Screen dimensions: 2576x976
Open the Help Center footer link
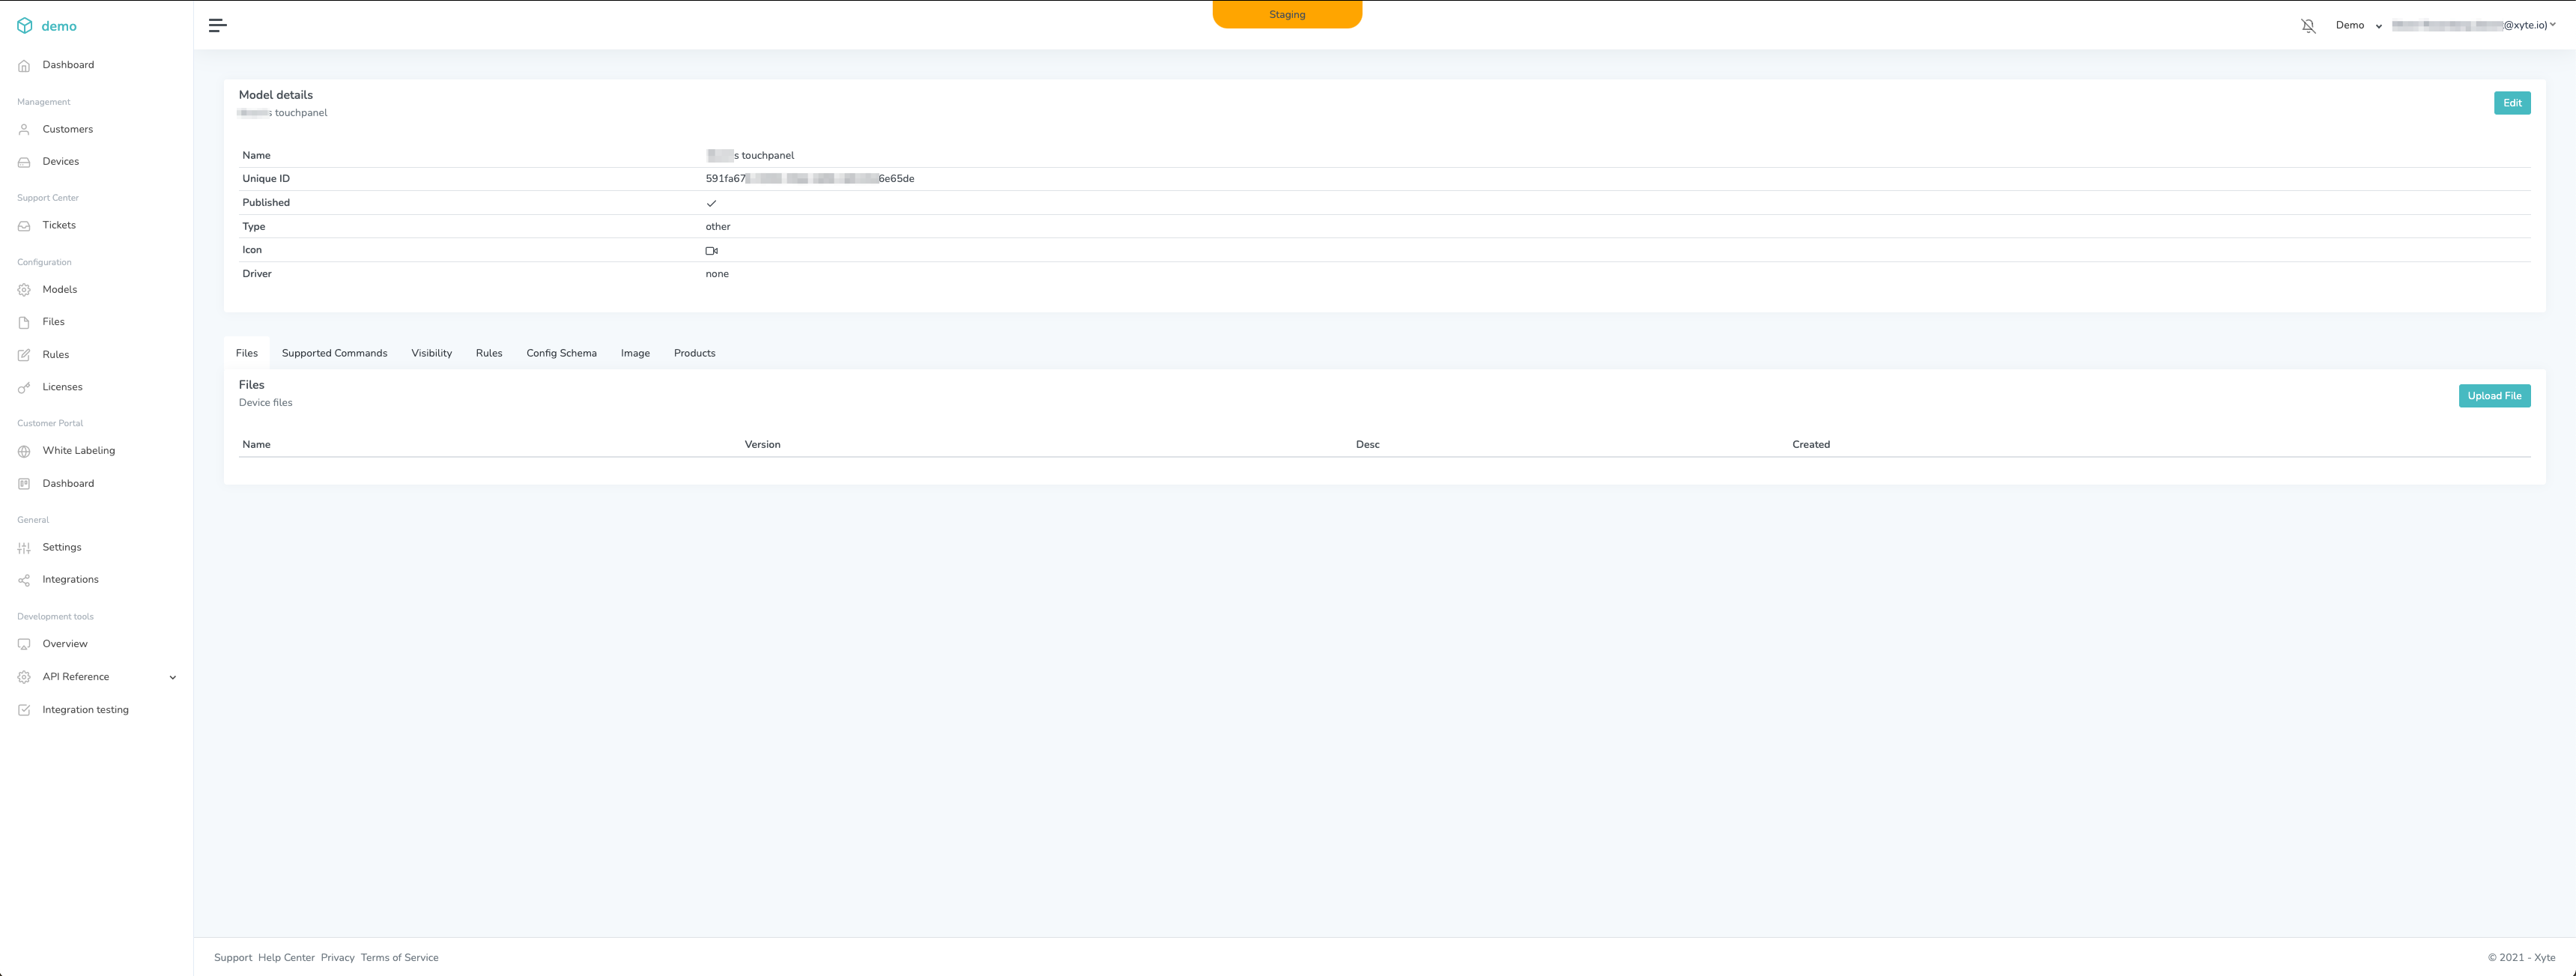286,958
